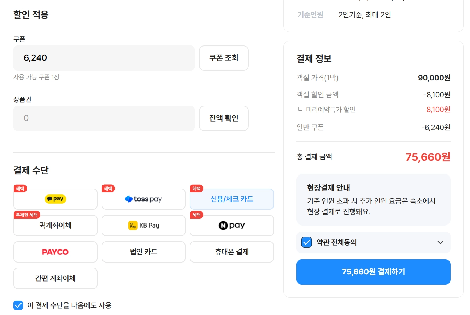
Task: Click the 혜택 badge above N pay
Action: 197,215
